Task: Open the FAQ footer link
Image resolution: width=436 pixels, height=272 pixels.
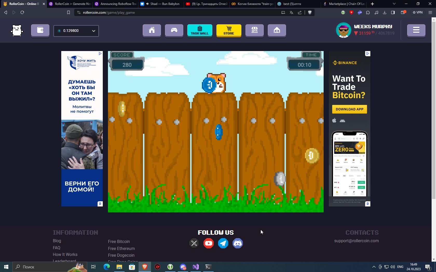Action: (x=57, y=248)
